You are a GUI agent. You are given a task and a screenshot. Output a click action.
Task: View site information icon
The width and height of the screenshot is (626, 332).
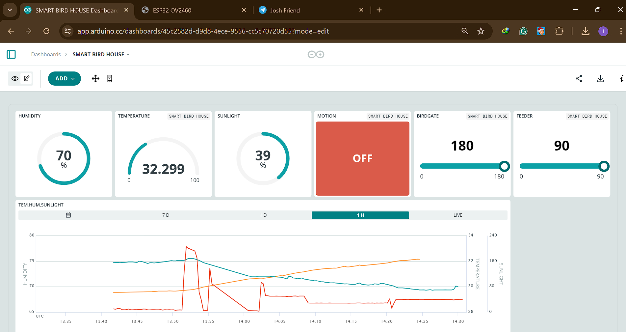(x=67, y=31)
